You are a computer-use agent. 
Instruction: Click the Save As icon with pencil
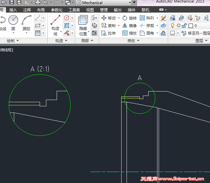pos(19,2)
